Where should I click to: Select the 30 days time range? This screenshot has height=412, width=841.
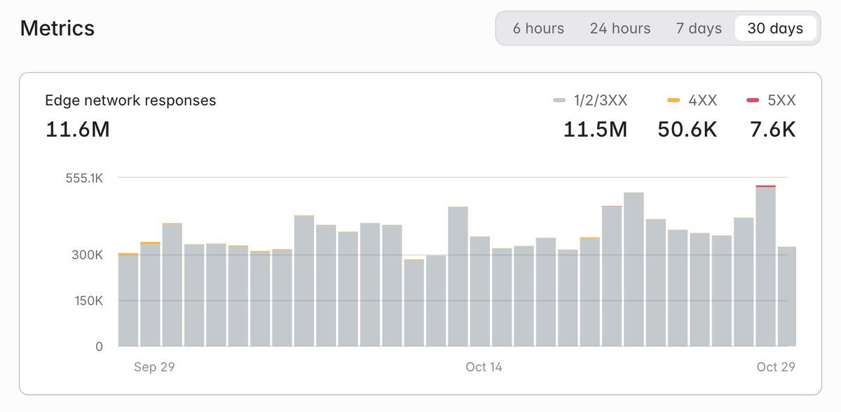pos(775,29)
